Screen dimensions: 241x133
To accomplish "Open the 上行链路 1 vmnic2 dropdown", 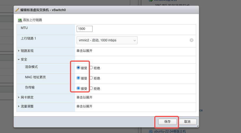I will [107, 40].
